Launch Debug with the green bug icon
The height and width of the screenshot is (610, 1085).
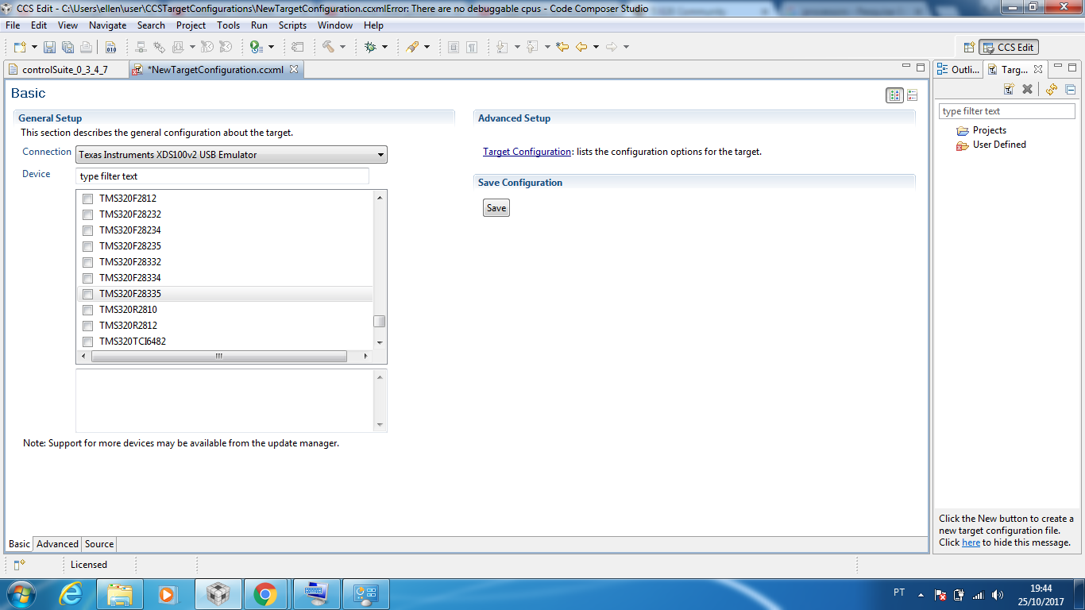click(x=370, y=47)
